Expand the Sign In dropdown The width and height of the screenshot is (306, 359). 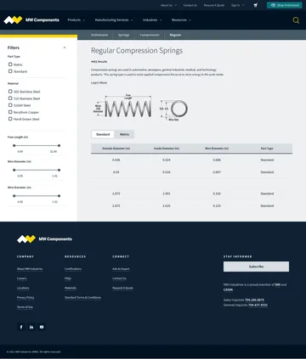pos(238,5)
